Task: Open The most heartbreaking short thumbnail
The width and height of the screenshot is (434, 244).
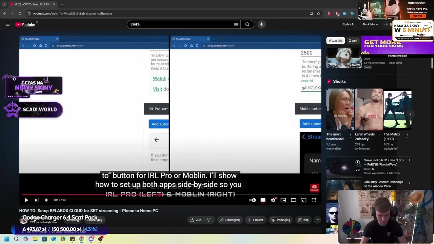Action: (x=340, y=109)
